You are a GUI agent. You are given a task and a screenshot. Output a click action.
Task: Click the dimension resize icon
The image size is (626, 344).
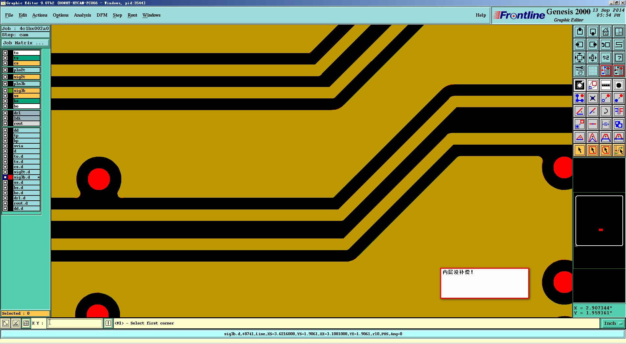click(x=606, y=124)
